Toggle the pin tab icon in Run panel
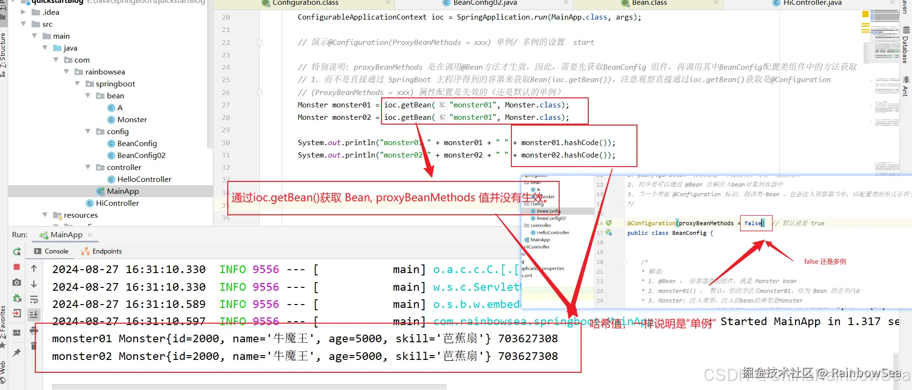912x390 pixels. [17, 353]
